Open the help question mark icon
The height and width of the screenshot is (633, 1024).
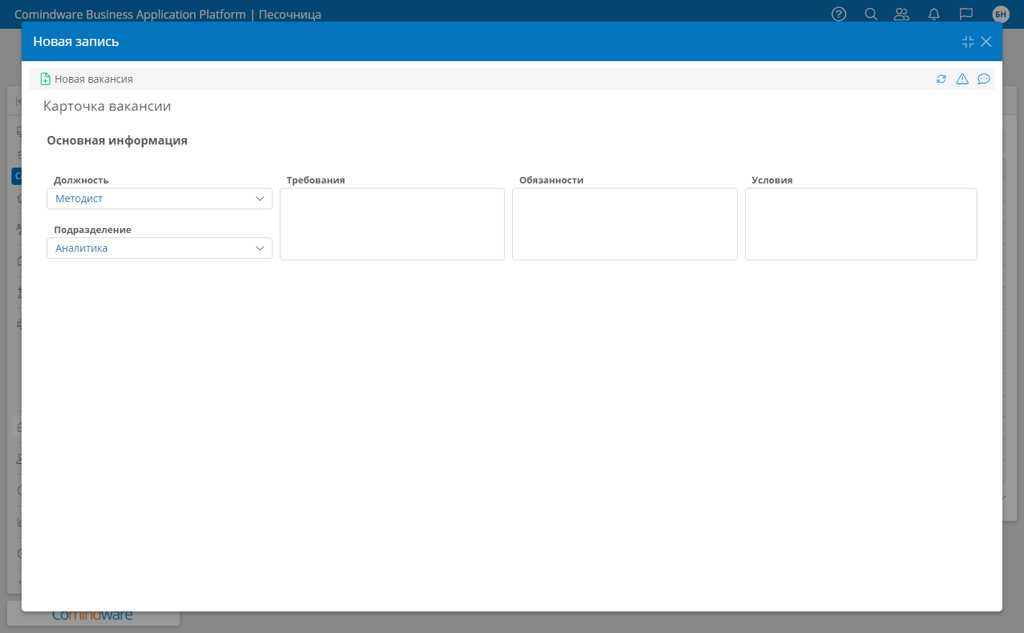[x=838, y=14]
